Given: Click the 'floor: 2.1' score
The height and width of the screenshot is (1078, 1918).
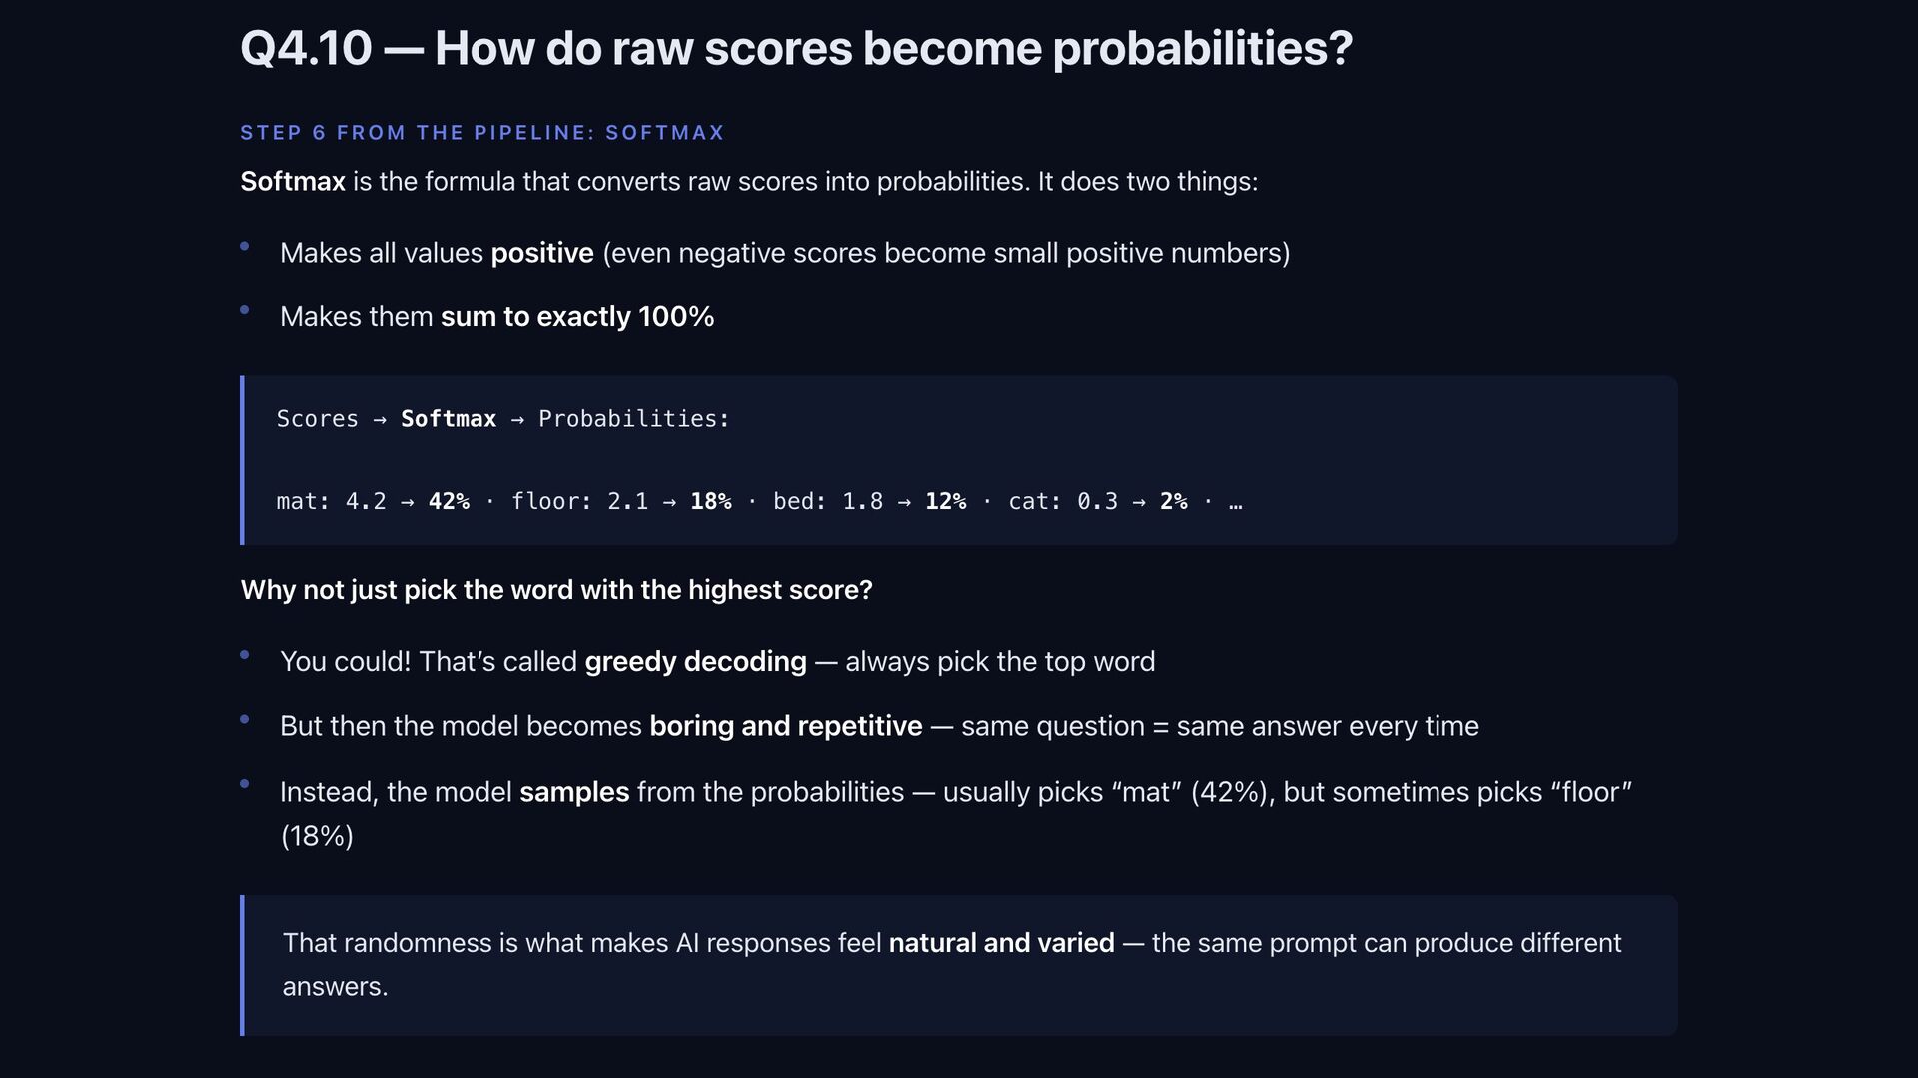Looking at the screenshot, I should click(x=579, y=501).
